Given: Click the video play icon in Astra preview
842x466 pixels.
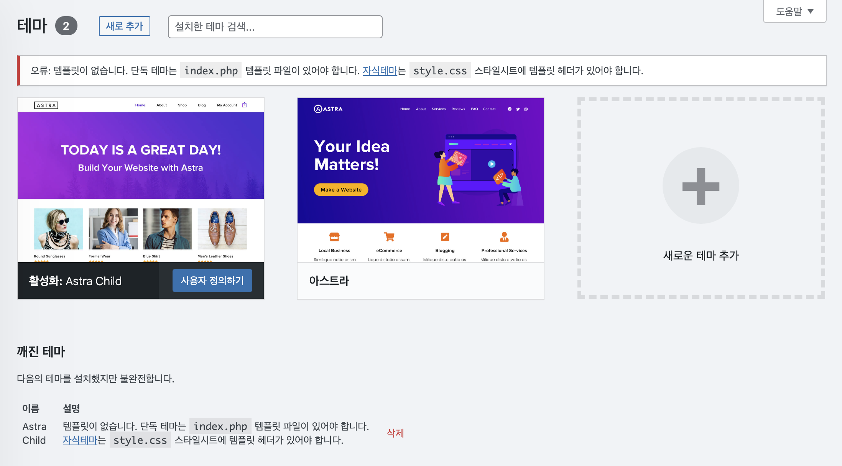Looking at the screenshot, I should [492, 164].
